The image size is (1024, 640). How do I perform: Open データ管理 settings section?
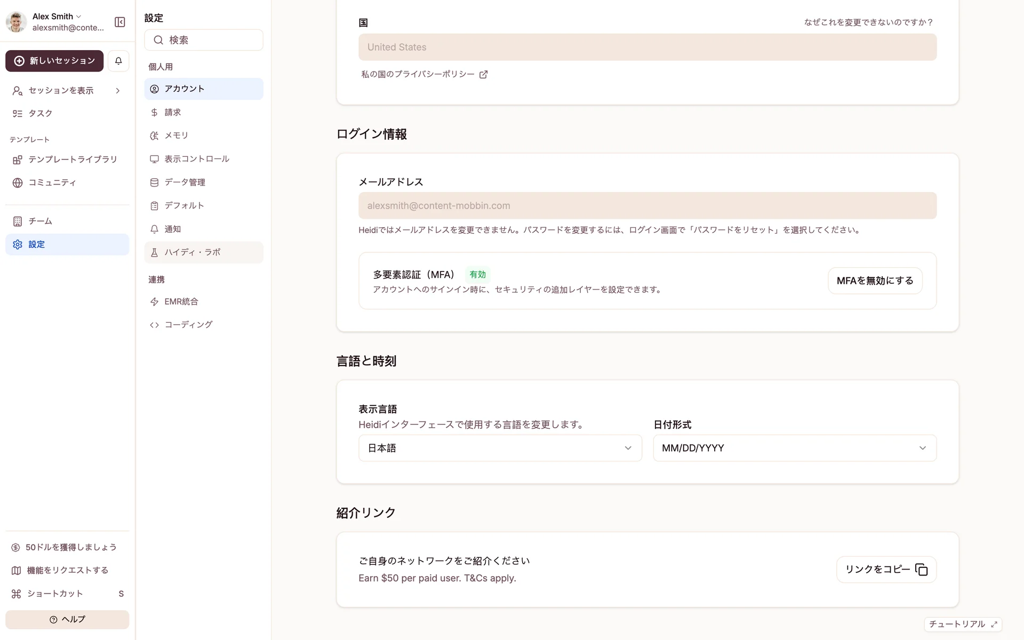click(x=185, y=182)
